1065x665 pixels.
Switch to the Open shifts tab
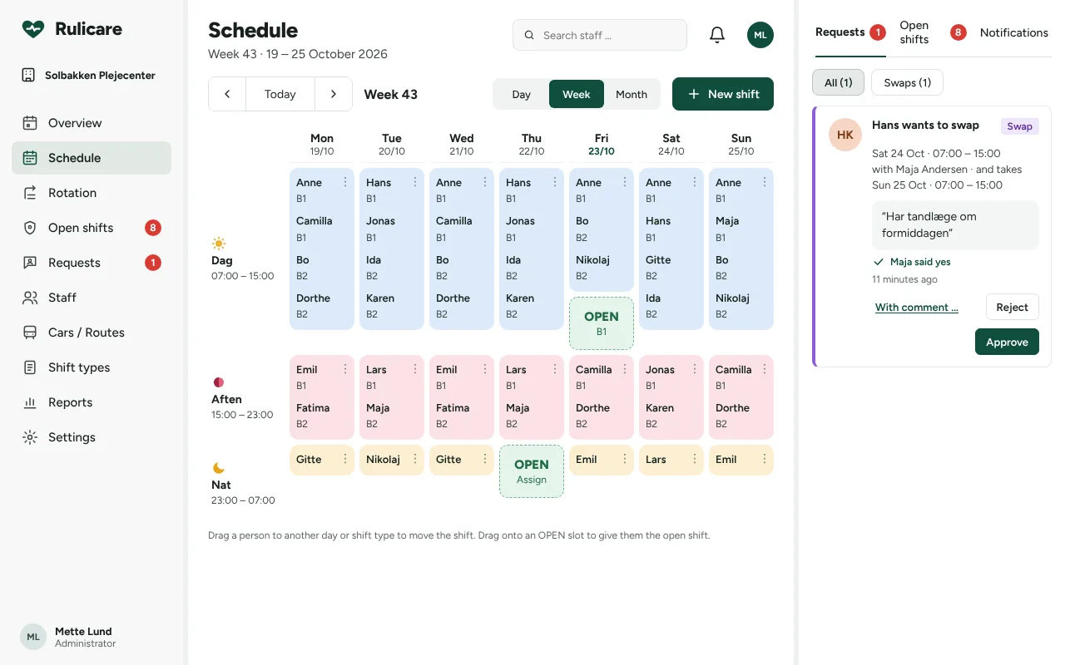click(932, 32)
